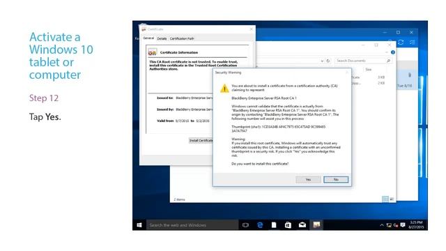
Task: Open the Action Center notifications icon
Action: pos(403,225)
